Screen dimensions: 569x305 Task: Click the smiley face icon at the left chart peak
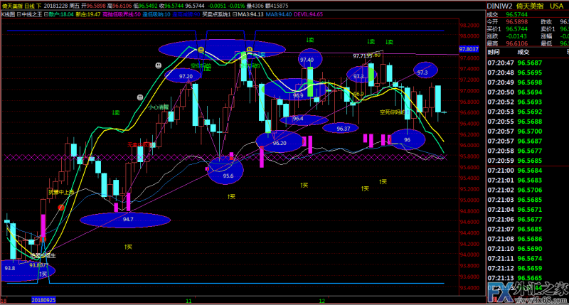201,50
